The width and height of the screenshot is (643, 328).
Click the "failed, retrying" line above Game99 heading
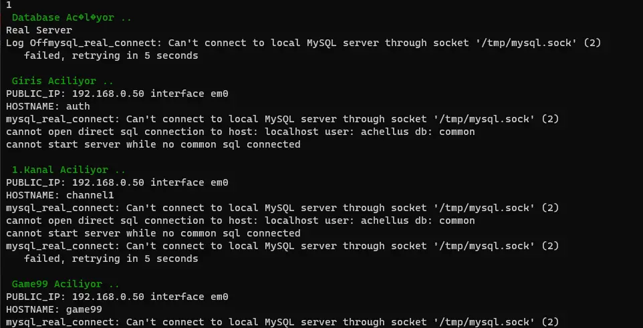(x=110, y=259)
